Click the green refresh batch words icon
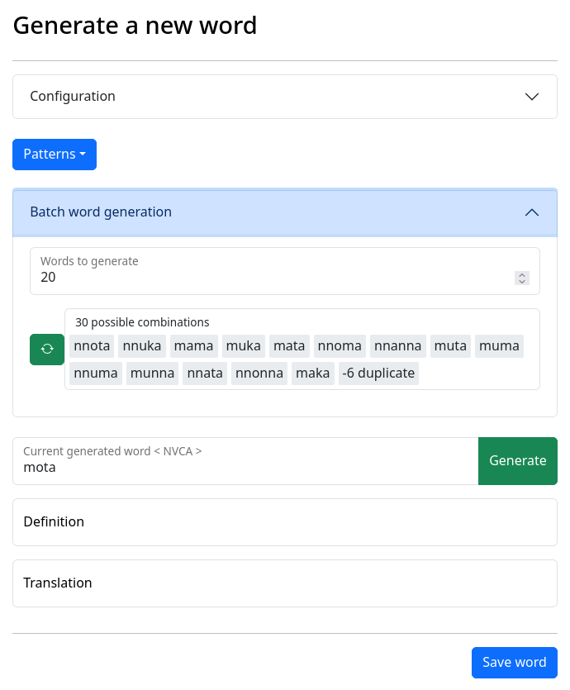The width and height of the screenshot is (570, 690). click(x=47, y=350)
